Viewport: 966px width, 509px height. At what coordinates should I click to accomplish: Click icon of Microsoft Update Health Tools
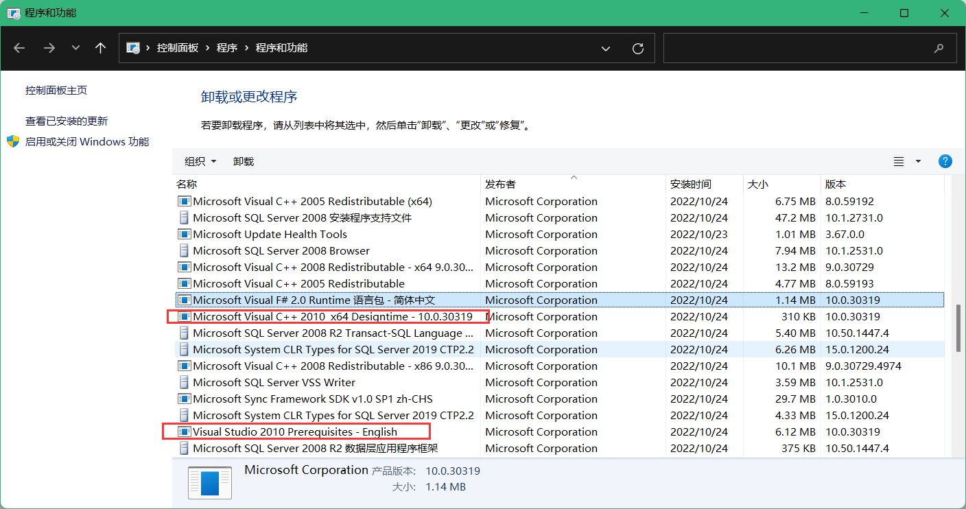coord(184,234)
